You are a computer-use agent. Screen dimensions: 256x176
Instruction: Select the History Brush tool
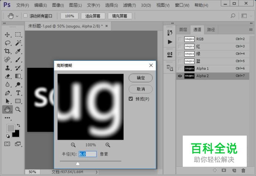[x=18, y=68]
